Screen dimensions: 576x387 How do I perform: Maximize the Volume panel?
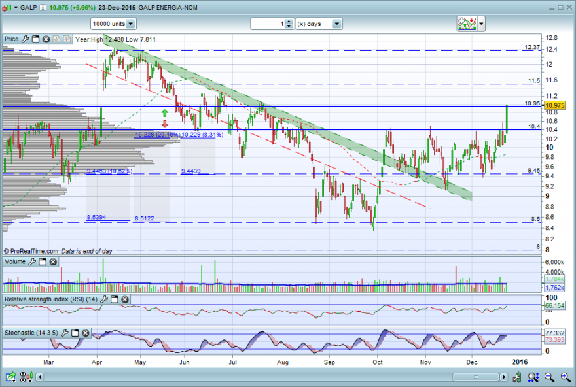pos(43,261)
